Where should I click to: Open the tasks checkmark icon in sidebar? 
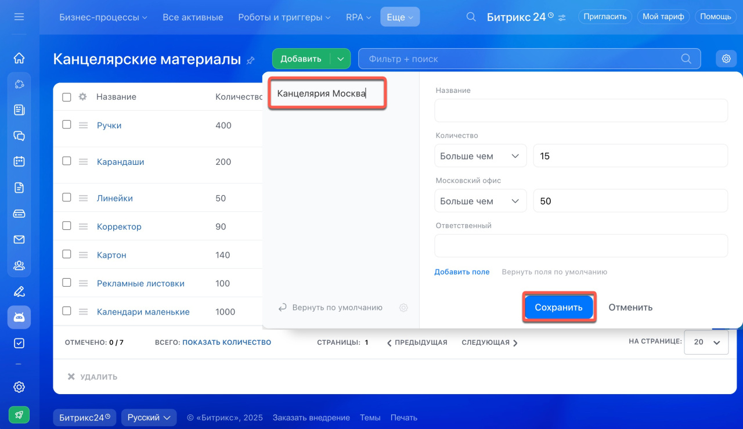[19, 343]
